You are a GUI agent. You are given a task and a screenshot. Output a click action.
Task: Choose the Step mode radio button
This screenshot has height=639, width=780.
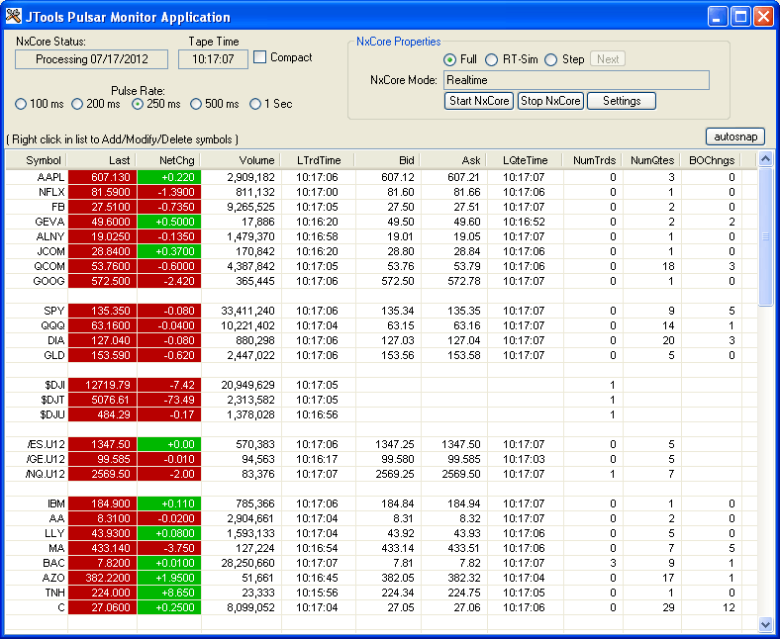point(550,59)
